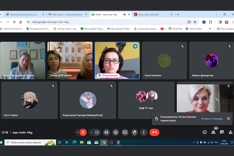234x156 pixels.
Task: Unmute the microphone in Meet toolbar
Action: (83, 132)
